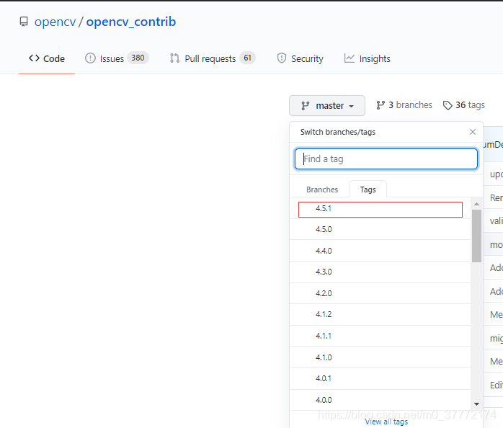Screen dimensions: 503x428
Task: Focus the Find a tag input
Action: (x=386, y=159)
